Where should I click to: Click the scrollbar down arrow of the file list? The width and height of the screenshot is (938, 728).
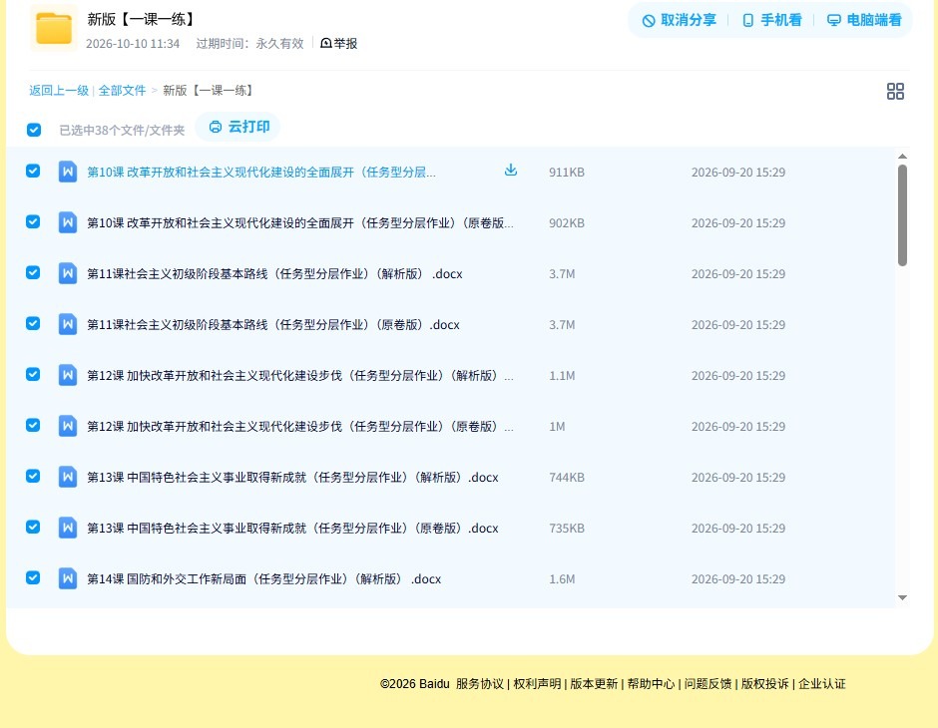(x=902, y=597)
